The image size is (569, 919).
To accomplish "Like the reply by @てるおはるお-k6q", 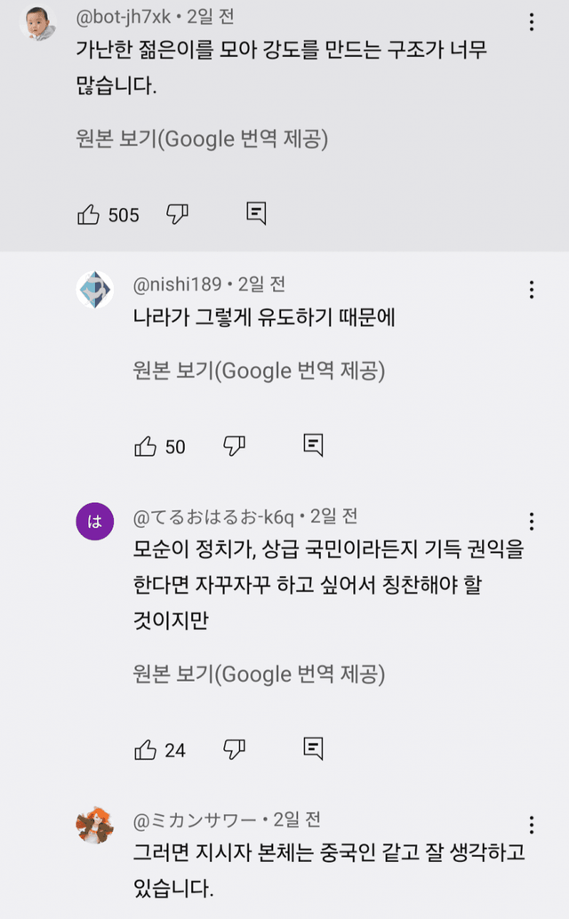I will coord(145,750).
